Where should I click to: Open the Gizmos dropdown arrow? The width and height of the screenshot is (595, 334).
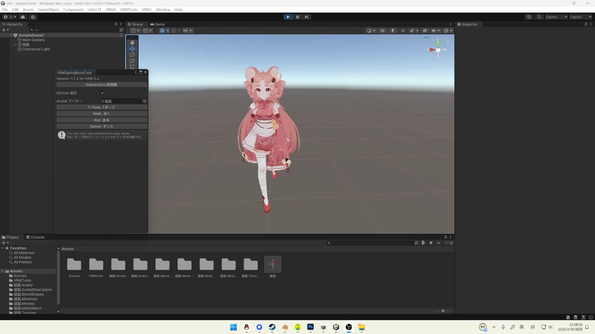[451, 31]
